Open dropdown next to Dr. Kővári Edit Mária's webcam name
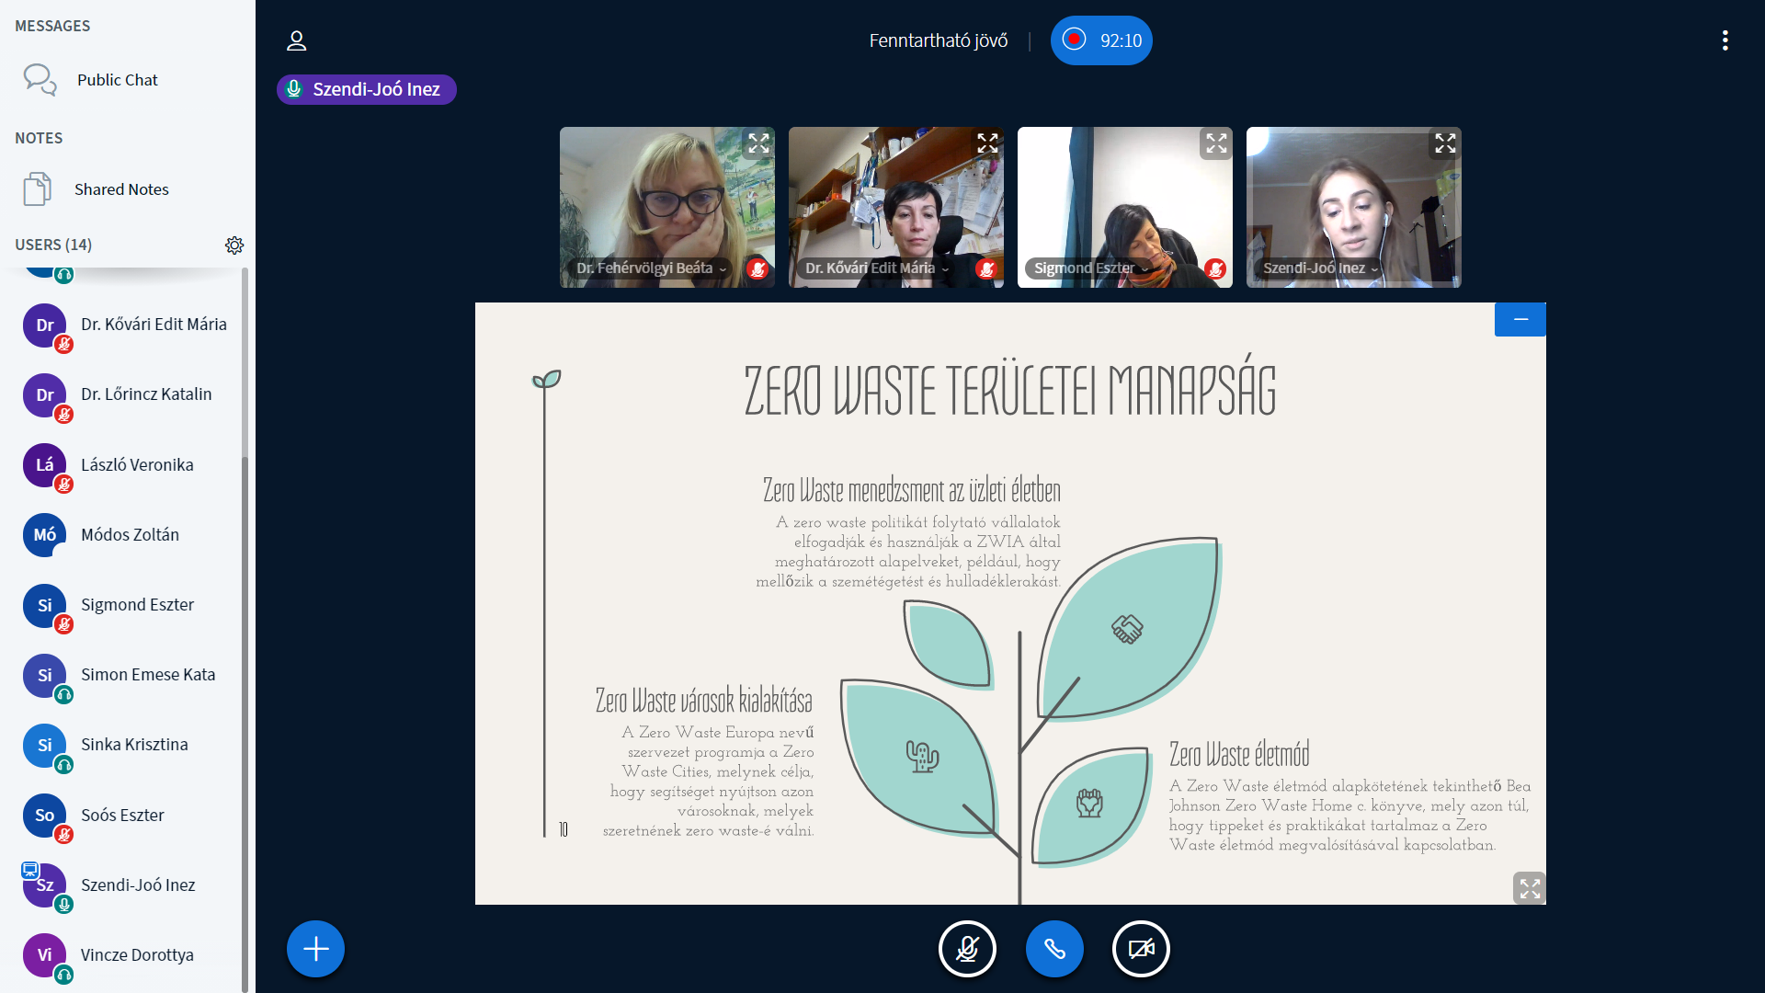 (945, 269)
